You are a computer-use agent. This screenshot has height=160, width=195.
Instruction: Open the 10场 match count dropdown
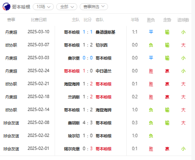43,6
